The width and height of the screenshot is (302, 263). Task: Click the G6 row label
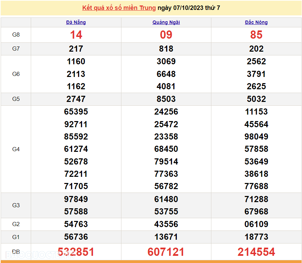[x=16, y=74]
